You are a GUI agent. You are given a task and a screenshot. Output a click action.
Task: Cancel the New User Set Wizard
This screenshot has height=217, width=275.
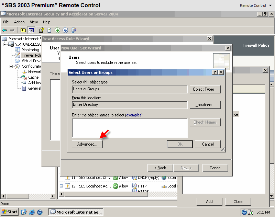tap(216, 168)
